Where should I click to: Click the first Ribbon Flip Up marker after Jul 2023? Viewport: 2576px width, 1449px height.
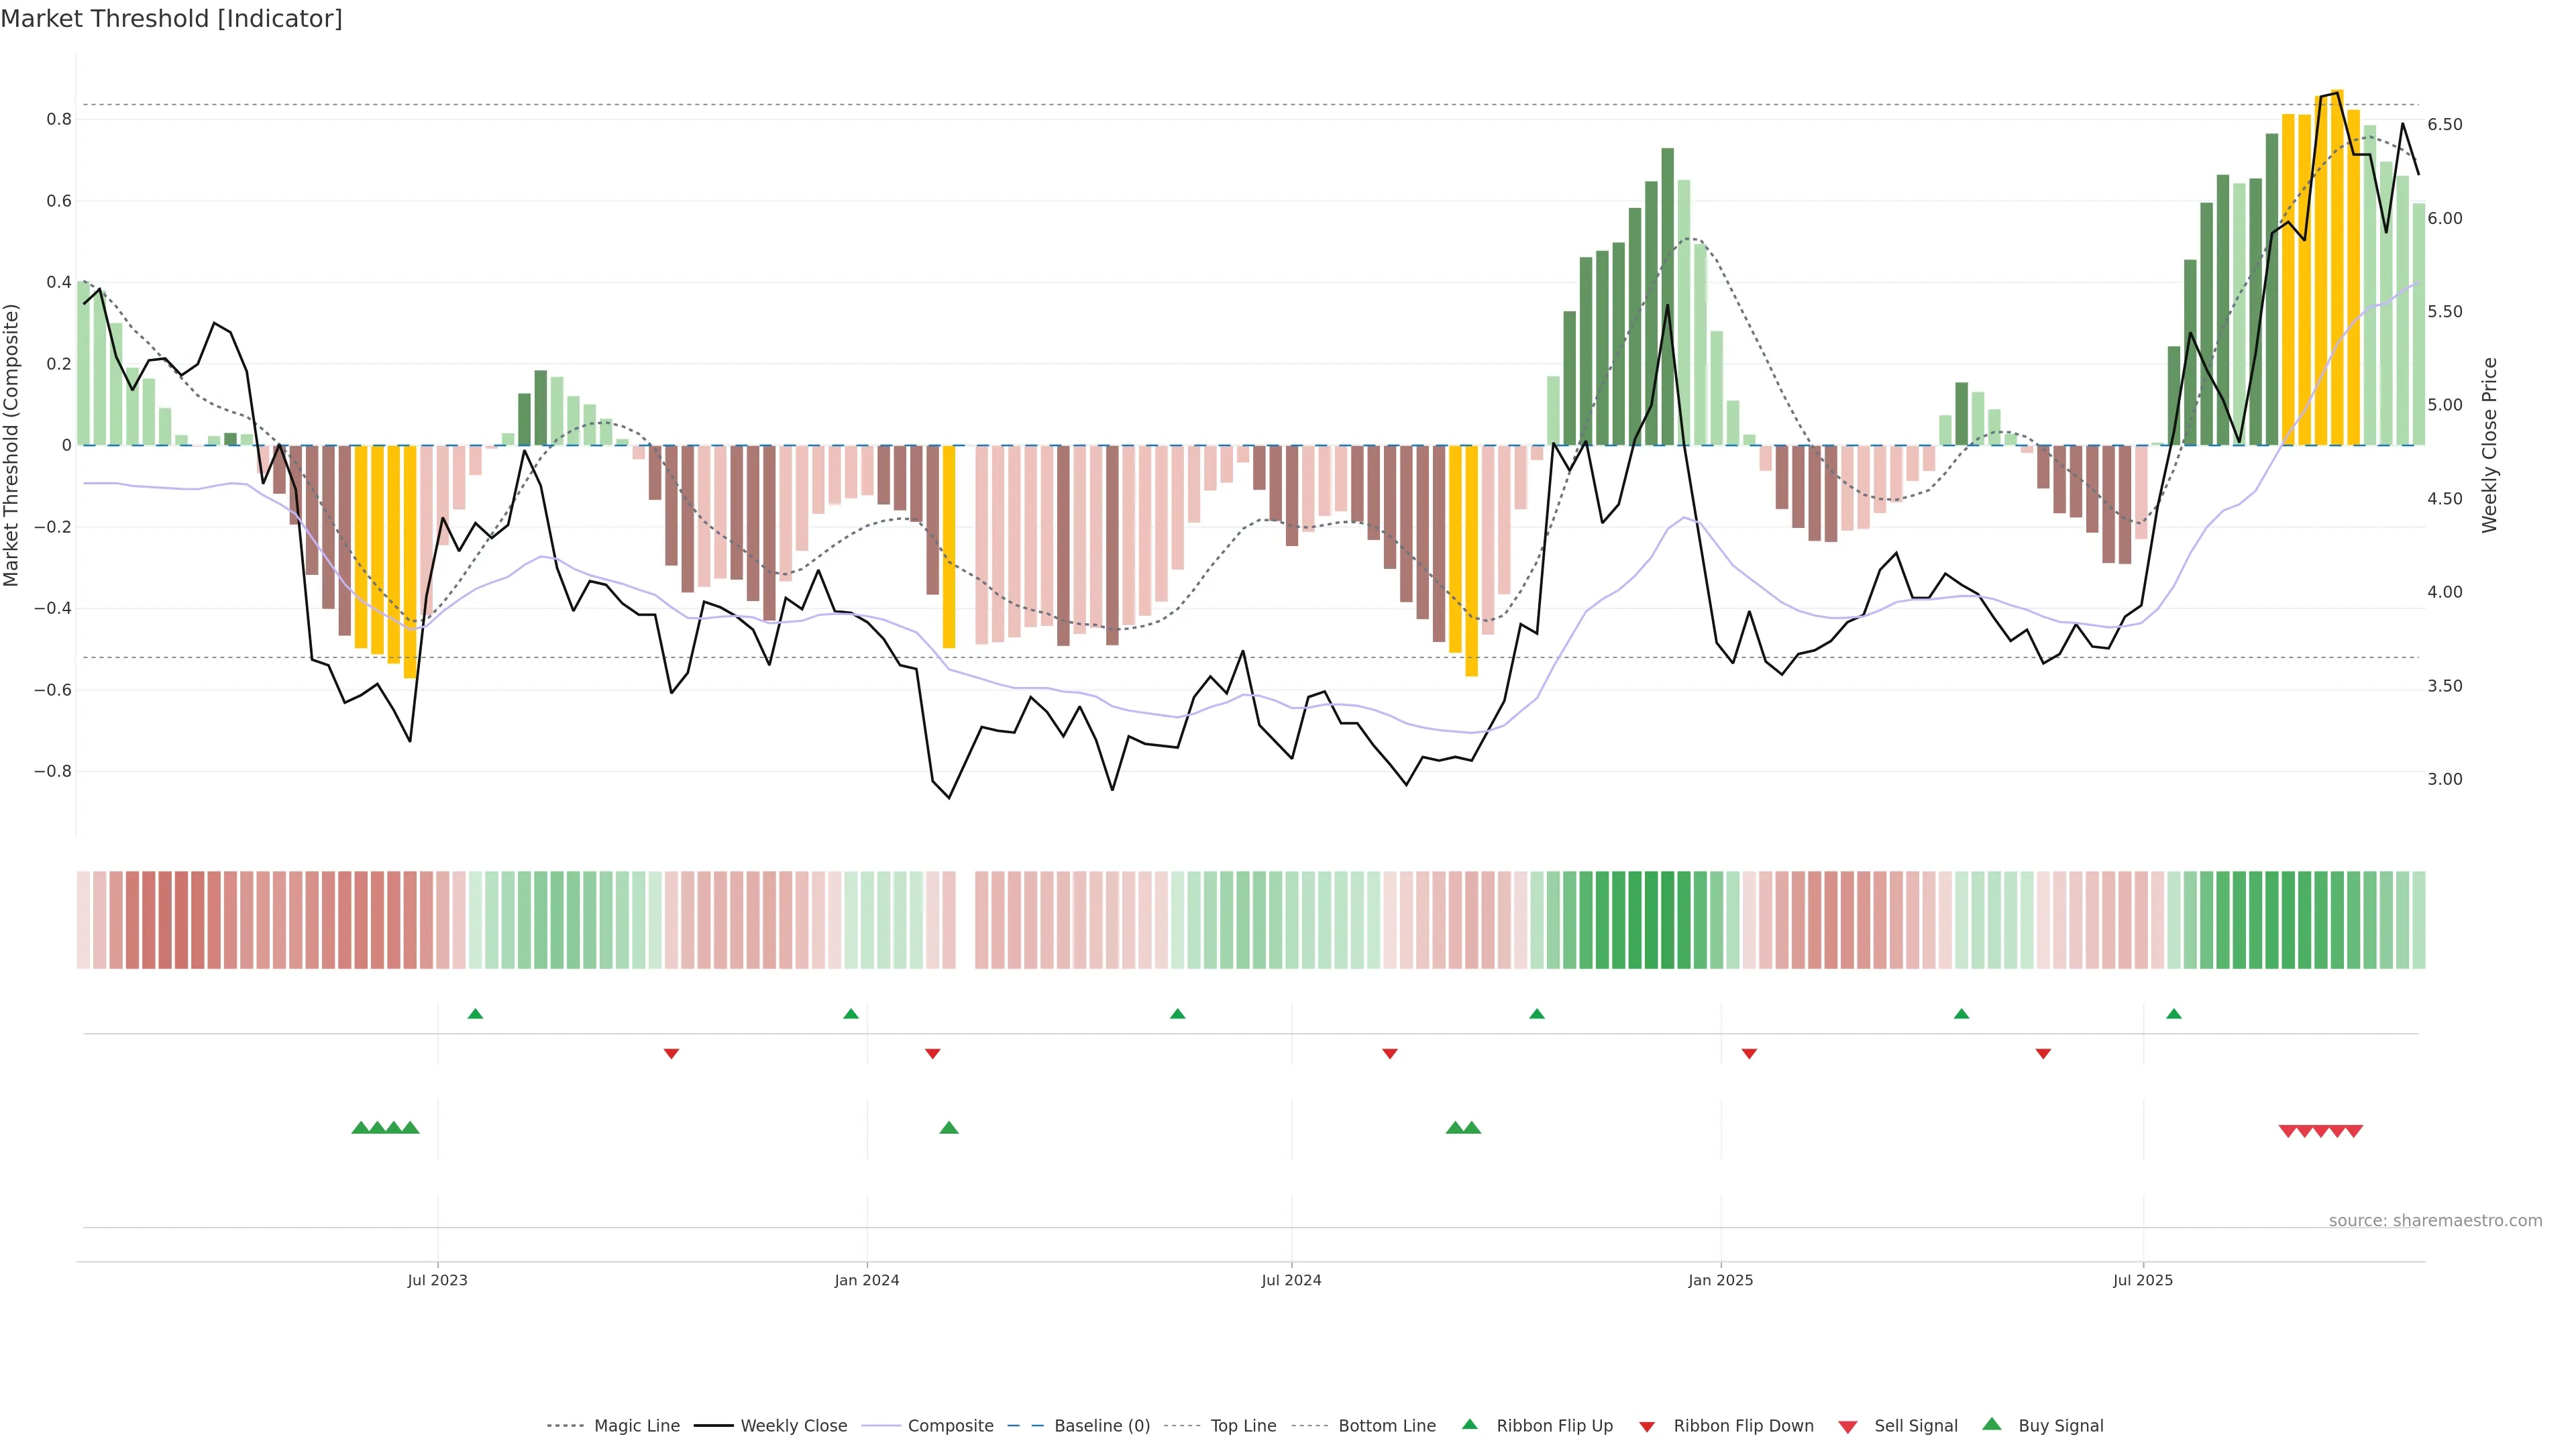[475, 1014]
